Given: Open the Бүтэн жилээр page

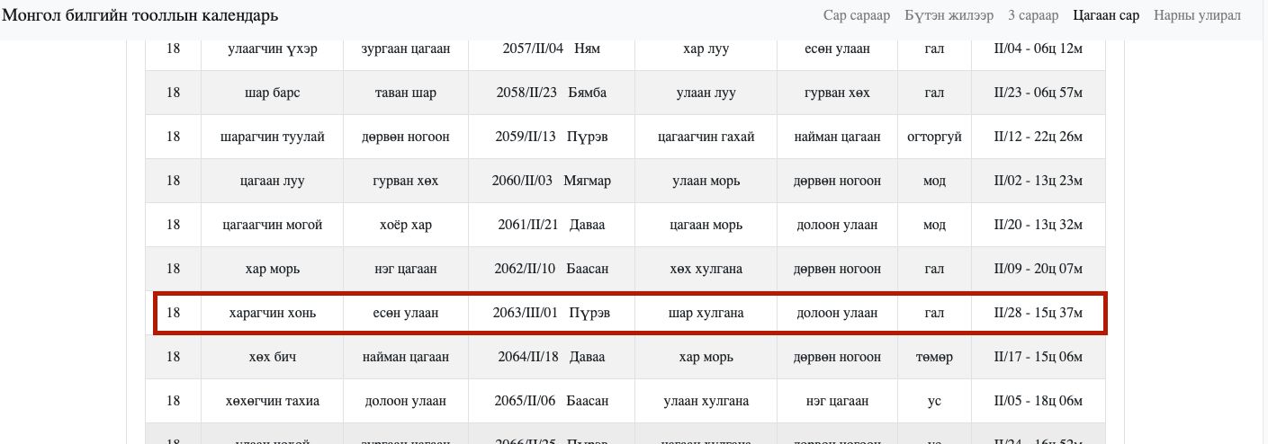Looking at the screenshot, I should tap(949, 15).
